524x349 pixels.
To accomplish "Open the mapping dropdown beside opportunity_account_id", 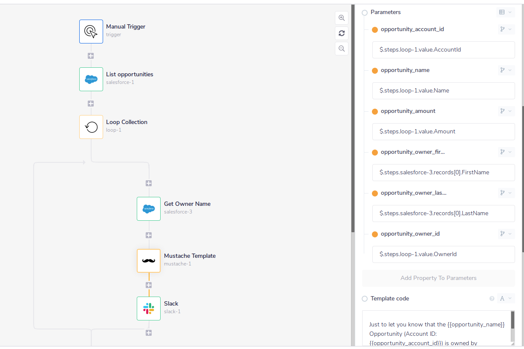I will pos(506,29).
